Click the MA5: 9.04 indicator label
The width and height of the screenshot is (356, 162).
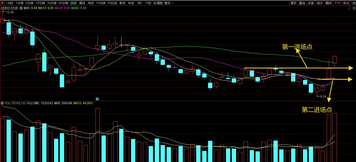tap(30, 8)
